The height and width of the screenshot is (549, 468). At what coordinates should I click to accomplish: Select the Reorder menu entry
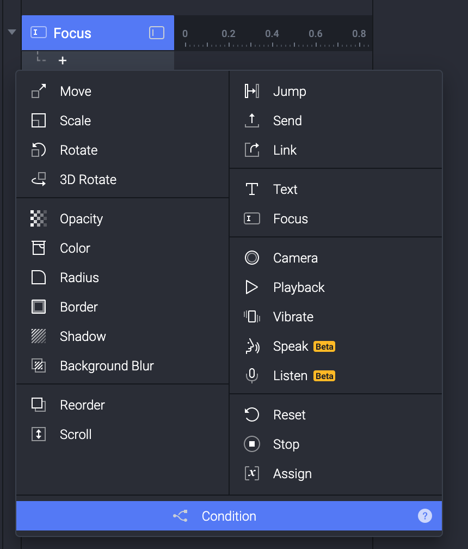pyautogui.click(x=82, y=405)
